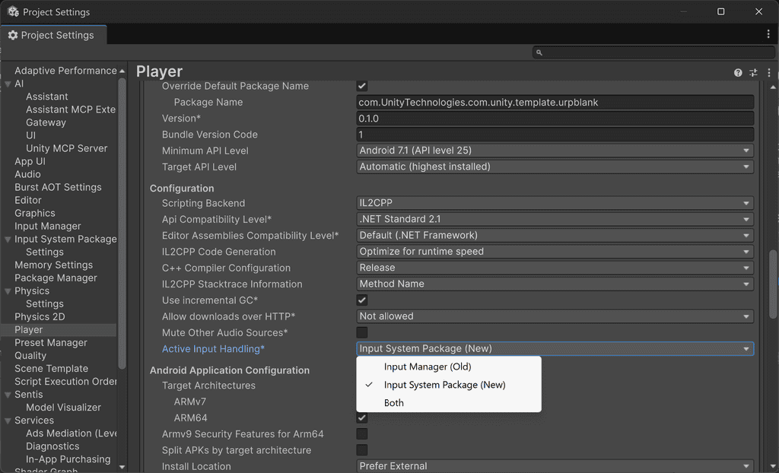779x473 pixels.
Task: Select Model Visualizer under Sentis
Action: click(x=63, y=408)
